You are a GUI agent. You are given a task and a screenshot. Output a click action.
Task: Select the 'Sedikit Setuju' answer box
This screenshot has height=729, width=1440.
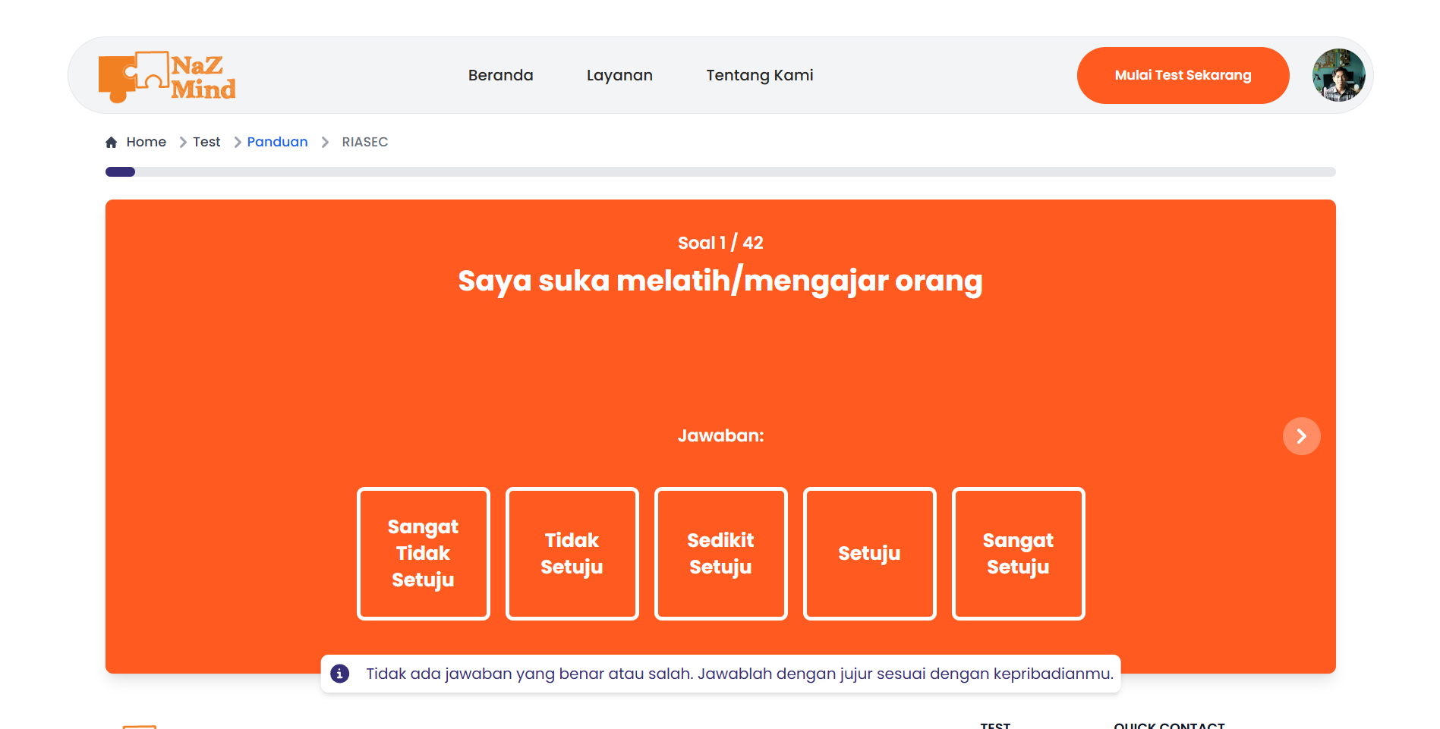tap(720, 553)
